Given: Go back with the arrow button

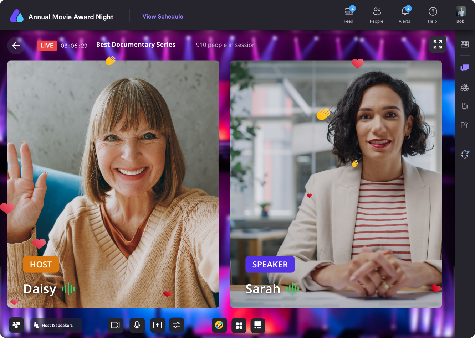Looking at the screenshot, I should pyautogui.click(x=16, y=45).
